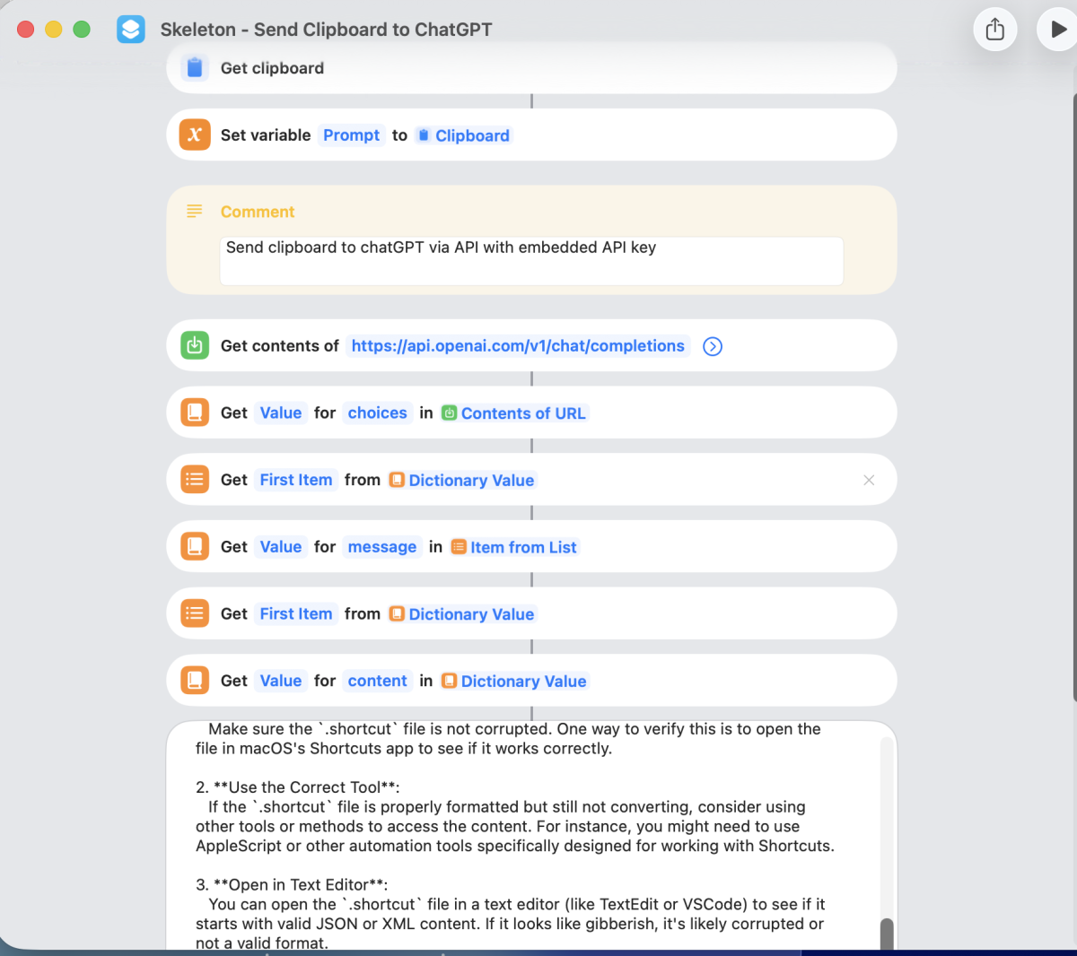The image size is (1077, 956).
Task: Click the '**Use the Correct Tool**' result line
Action: pos(298,787)
